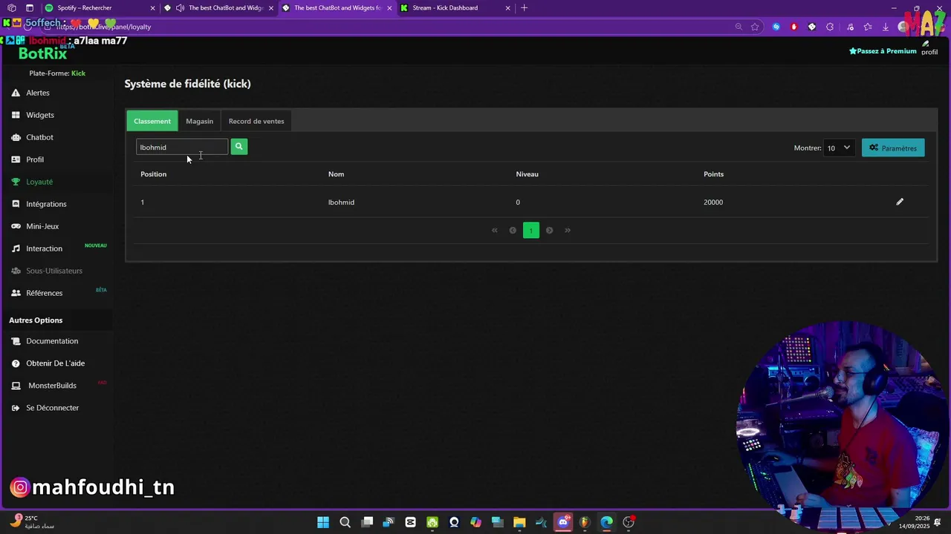Open browser Favorites list icon
Image resolution: width=951 pixels, height=534 pixels.
[x=868, y=27]
